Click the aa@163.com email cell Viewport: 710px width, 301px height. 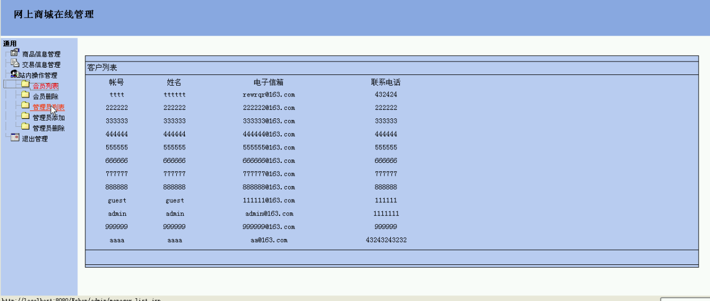tap(269, 240)
